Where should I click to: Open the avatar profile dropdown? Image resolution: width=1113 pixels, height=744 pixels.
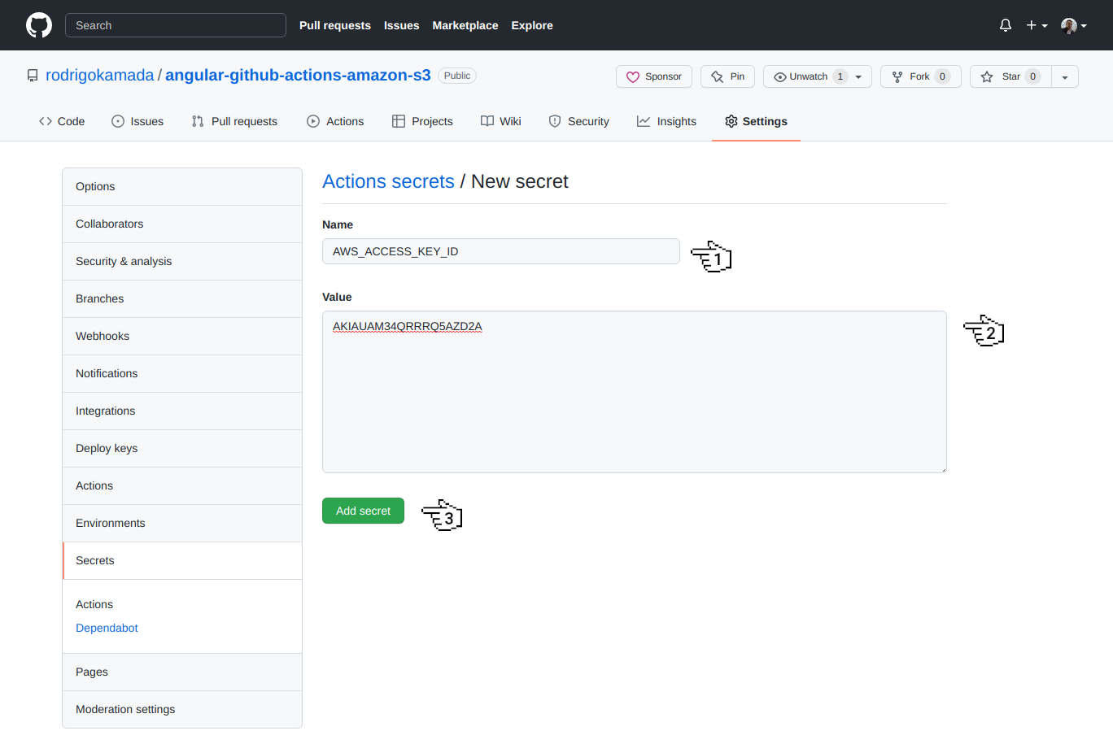pos(1073,25)
